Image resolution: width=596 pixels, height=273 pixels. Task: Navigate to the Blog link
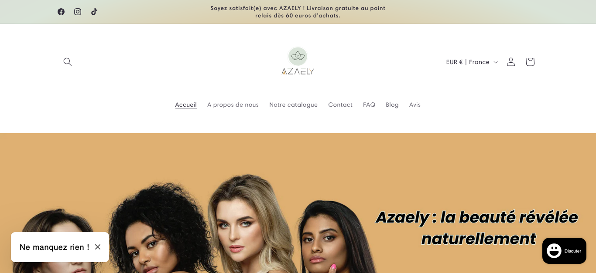click(392, 104)
